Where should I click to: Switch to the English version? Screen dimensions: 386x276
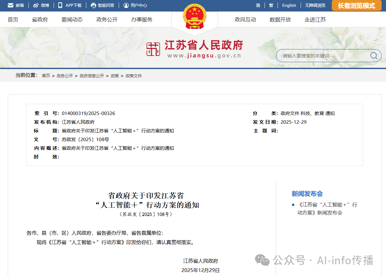tap(289, 5)
